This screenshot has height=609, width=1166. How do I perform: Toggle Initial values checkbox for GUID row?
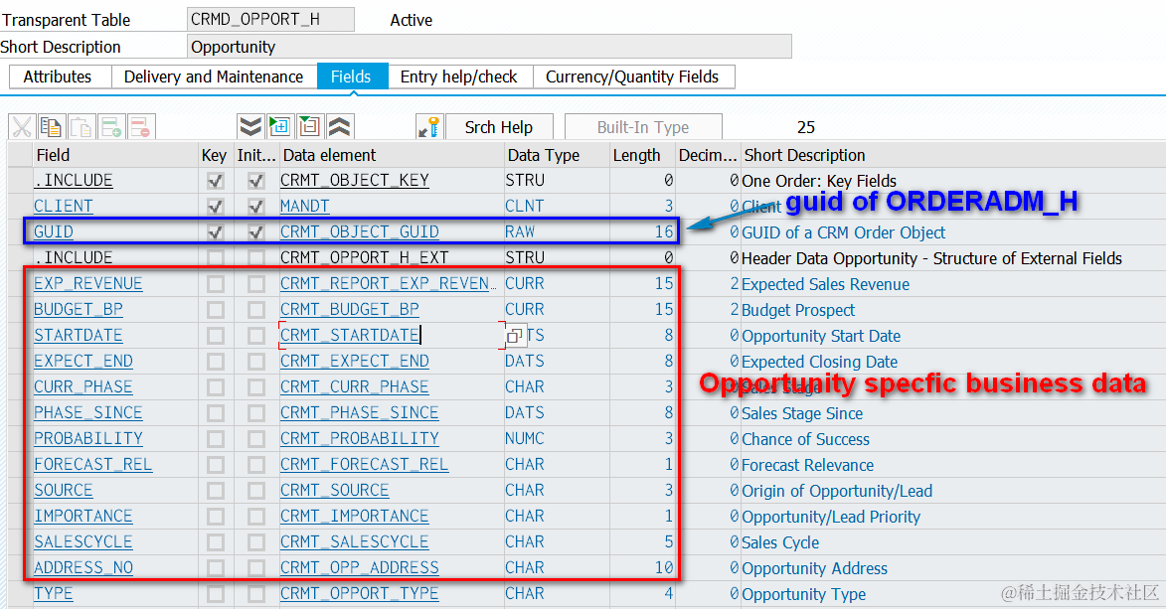point(255,232)
